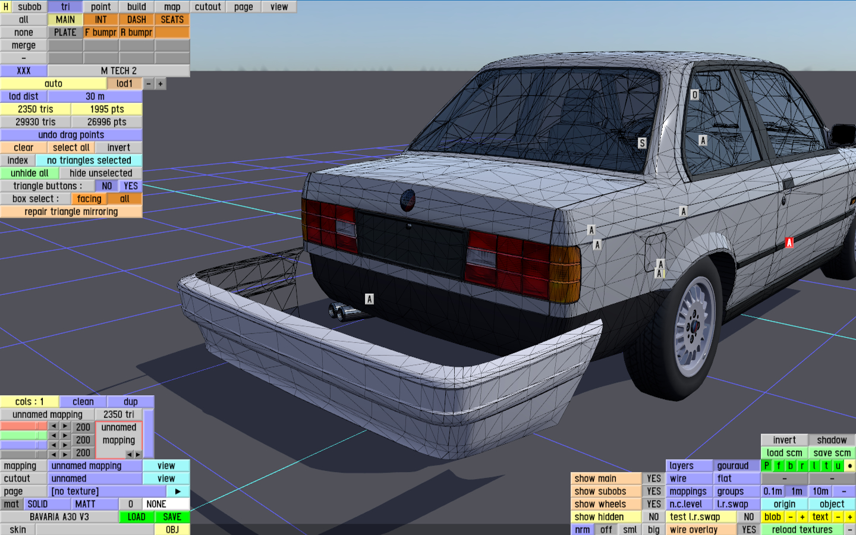Click the blue color slider

click(x=24, y=445)
